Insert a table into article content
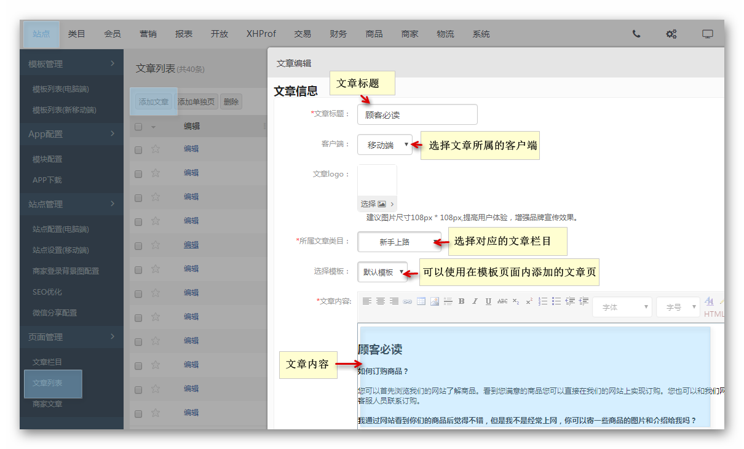The image size is (744, 449). click(421, 301)
